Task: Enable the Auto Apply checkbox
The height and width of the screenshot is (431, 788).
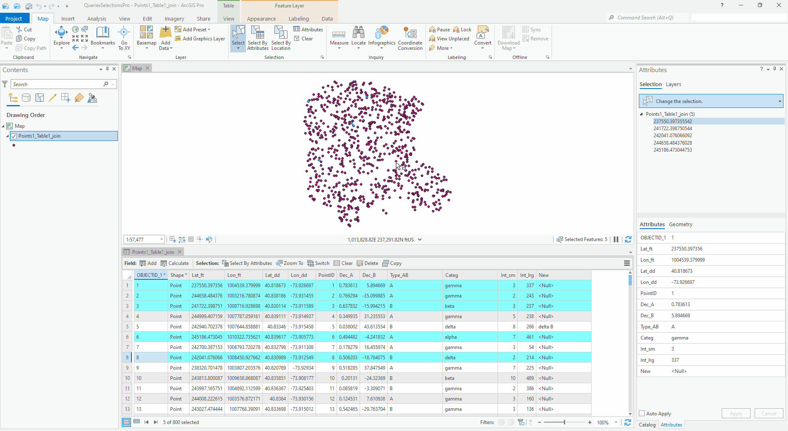Action: pos(642,413)
